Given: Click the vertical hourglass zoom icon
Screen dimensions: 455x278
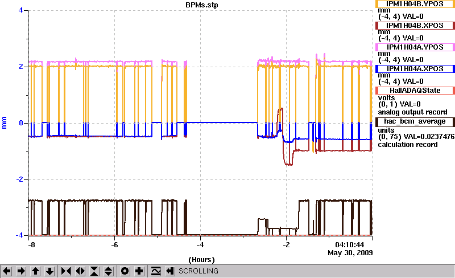Looking at the screenshot, I should pyautogui.click(x=94, y=271).
